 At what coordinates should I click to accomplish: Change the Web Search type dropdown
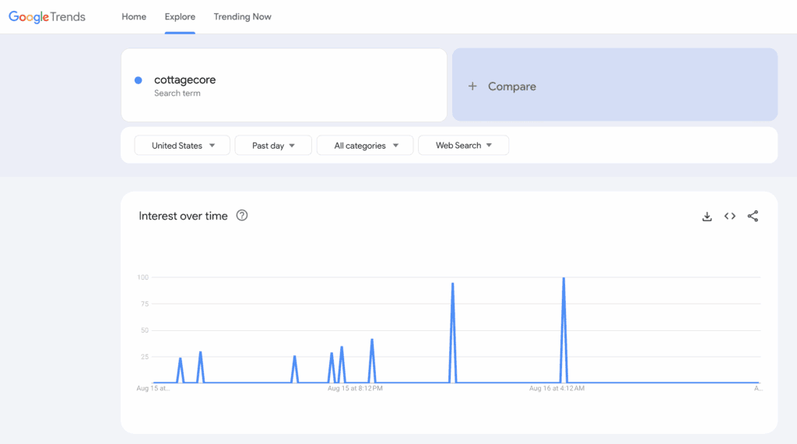pyautogui.click(x=463, y=146)
